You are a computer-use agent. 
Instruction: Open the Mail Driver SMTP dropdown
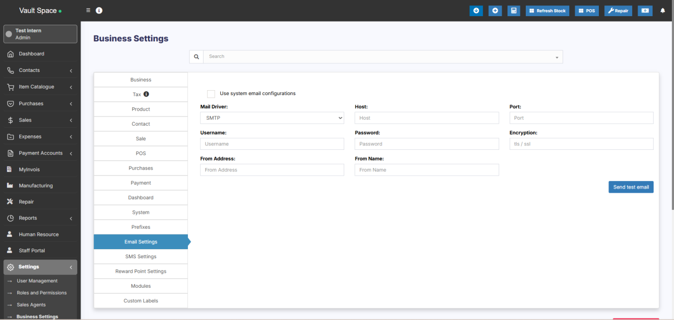pos(272,118)
